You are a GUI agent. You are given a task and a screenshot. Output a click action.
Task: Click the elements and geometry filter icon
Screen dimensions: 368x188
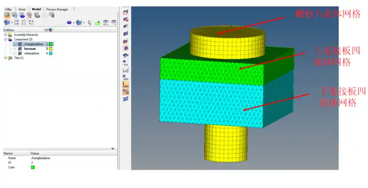click(x=78, y=23)
